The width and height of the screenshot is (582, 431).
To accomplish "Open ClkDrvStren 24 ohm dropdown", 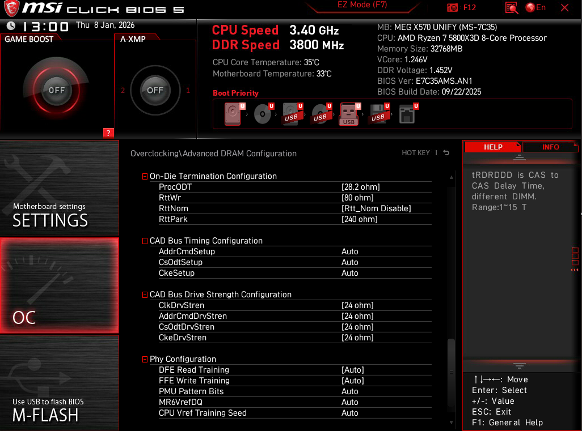I will pyautogui.click(x=357, y=305).
